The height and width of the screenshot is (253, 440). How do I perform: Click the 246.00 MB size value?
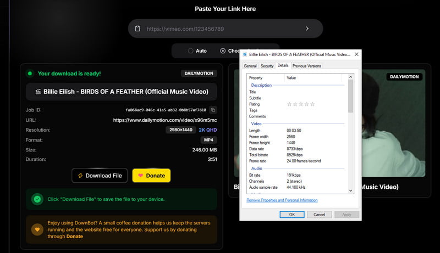coord(205,150)
